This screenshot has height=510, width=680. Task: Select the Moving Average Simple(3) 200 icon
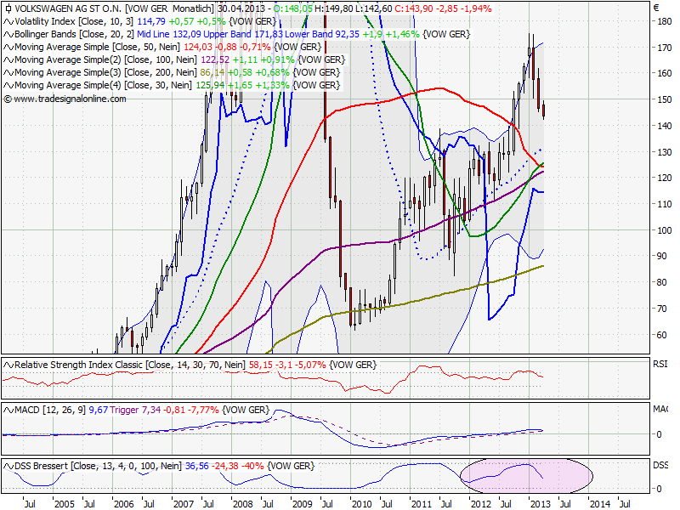pos(8,72)
